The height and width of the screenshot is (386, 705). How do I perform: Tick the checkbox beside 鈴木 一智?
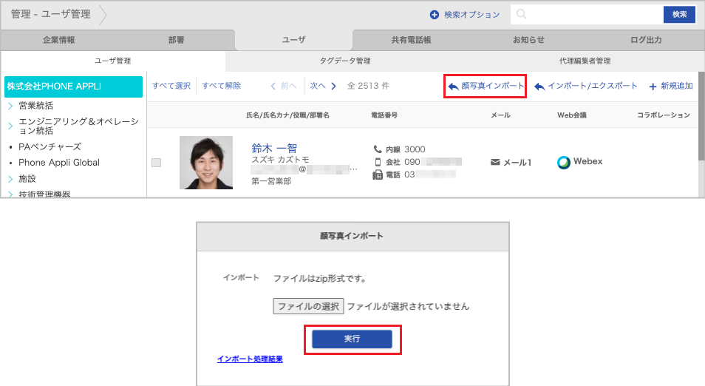(x=156, y=163)
